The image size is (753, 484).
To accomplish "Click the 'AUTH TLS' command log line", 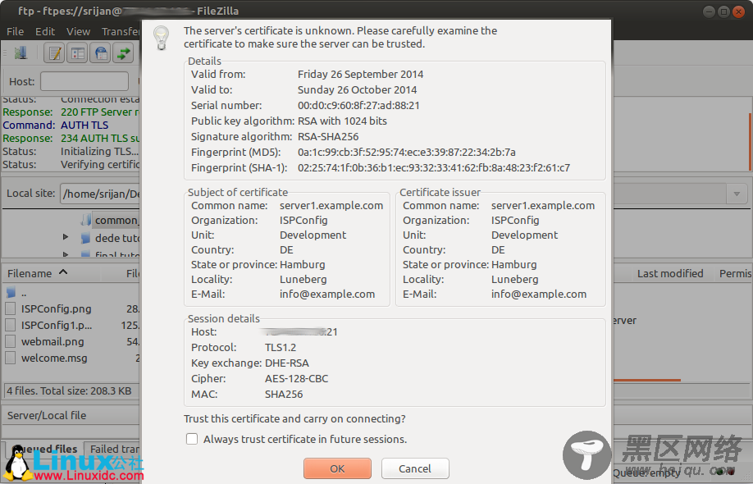I will pos(84,125).
